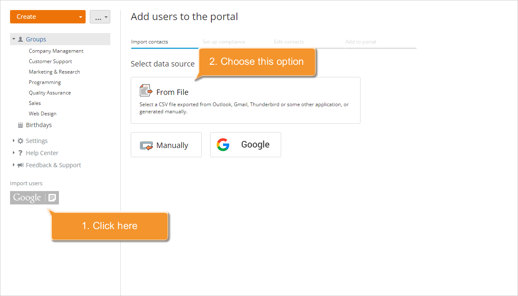The height and width of the screenshot is (296, 518).
Task: Click the Birthdays cake icon
Action: pos(20,125)
